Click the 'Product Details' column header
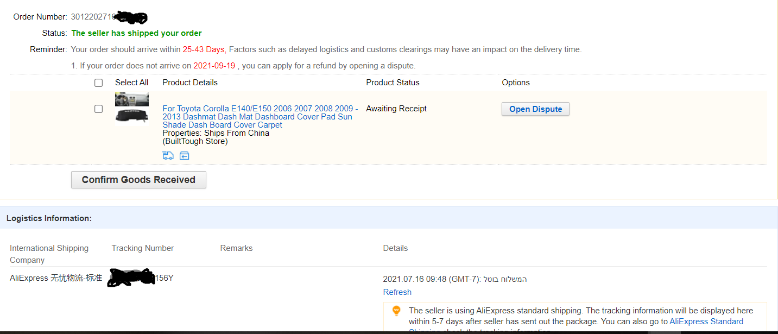 (x=190, y=83)
